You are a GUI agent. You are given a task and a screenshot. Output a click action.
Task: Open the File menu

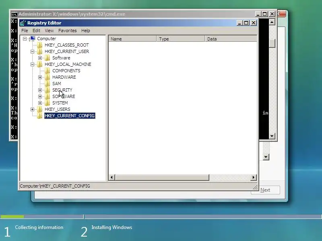pyautogui.click(x=25, y=31)
